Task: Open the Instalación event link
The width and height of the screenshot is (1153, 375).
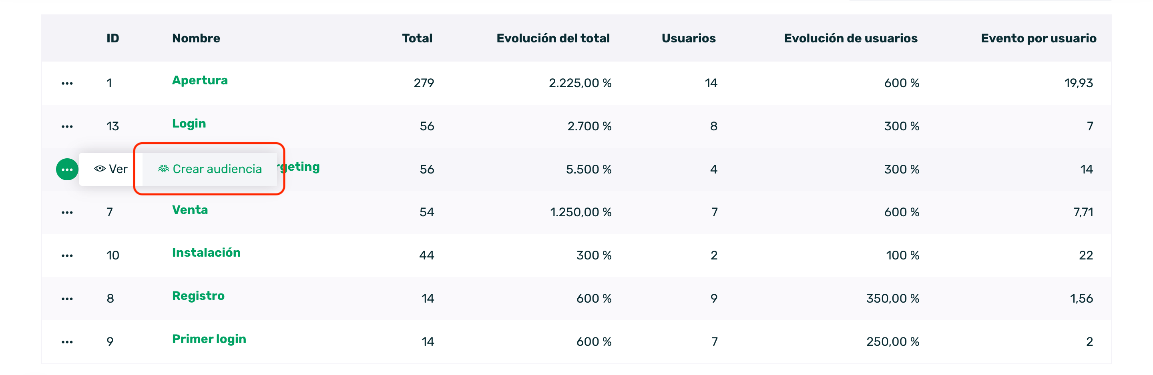Action: point(206,253)
